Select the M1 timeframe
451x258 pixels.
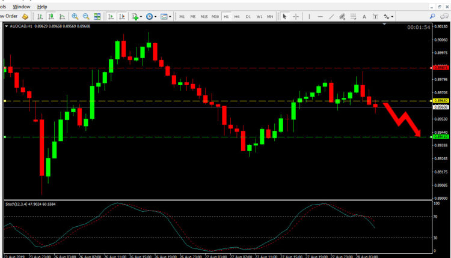pos(182,17)
